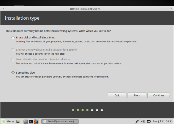This screenshot has height=124, width=174.
Task: Open the file manager launcher in panel
Action: pos(26,122)
